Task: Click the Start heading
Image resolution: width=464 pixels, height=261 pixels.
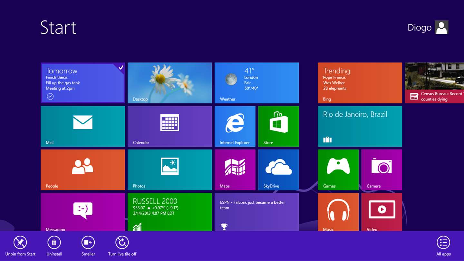Action: tap(58, 27)
